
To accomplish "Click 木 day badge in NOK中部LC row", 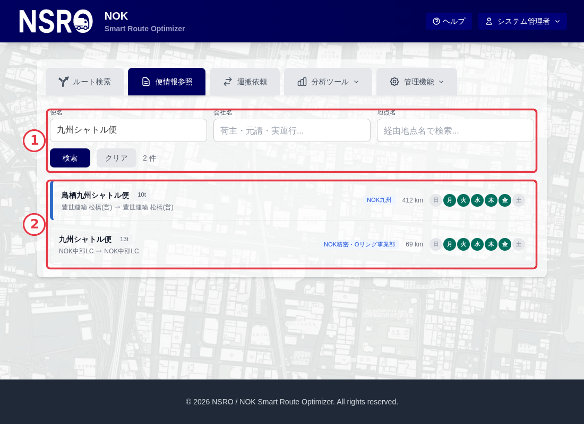I will click(491, 244).
